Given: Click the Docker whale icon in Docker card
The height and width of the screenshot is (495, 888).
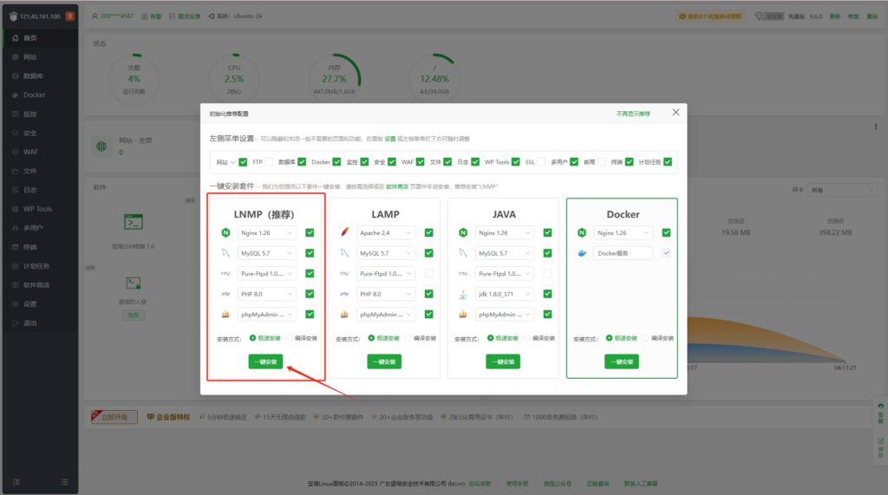Looking at the screenshot, I should point(582,253).
